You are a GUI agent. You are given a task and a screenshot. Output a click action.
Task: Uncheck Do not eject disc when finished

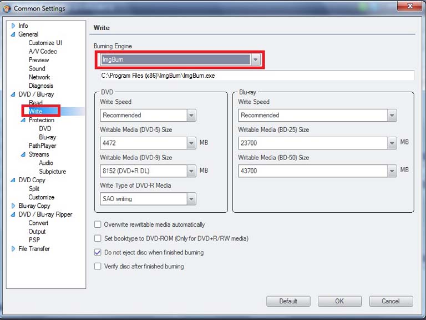pyautogui.click(x=98, y=253)
